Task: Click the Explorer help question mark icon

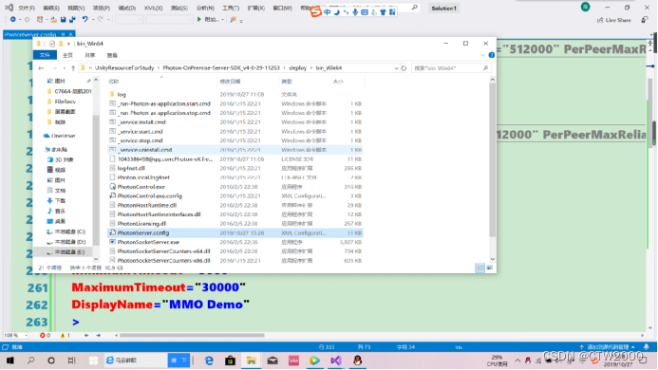Action: [x=492, y=55]
